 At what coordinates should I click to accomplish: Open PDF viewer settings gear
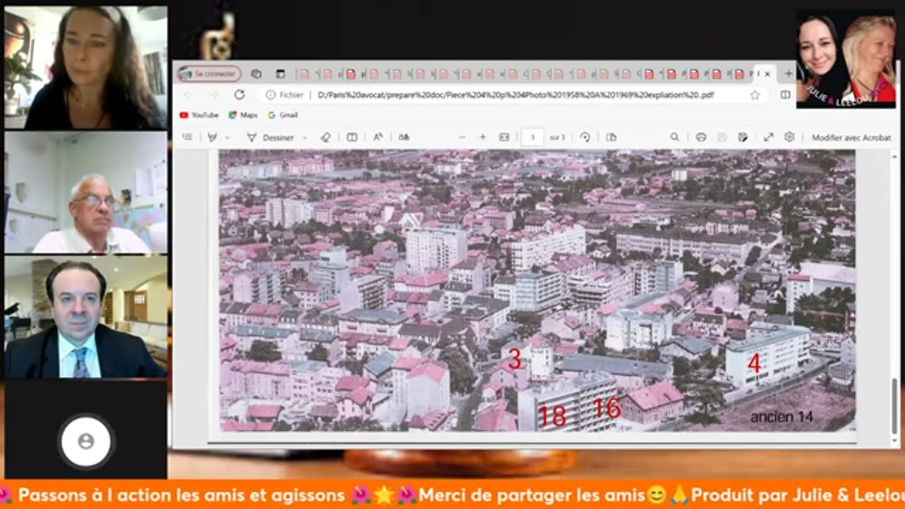click(789, 137)
